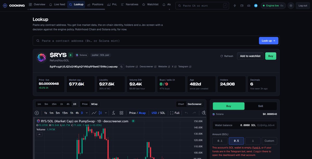This screenshot has width=312, height=159.
Task: Click the blue Look up button
Action: point(269,41)
